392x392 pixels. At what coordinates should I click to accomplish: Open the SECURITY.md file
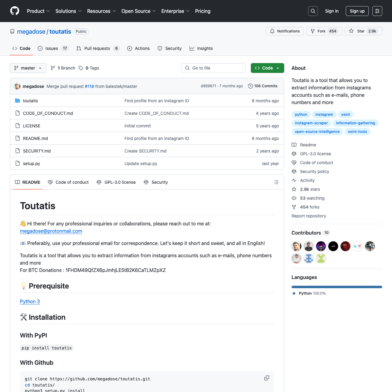[37, 151]
